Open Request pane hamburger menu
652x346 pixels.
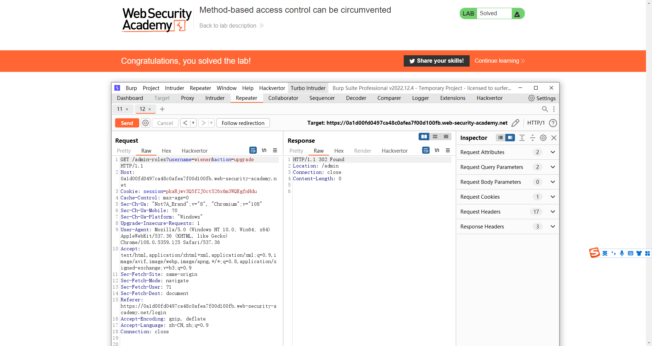click(x=275, y=150)
